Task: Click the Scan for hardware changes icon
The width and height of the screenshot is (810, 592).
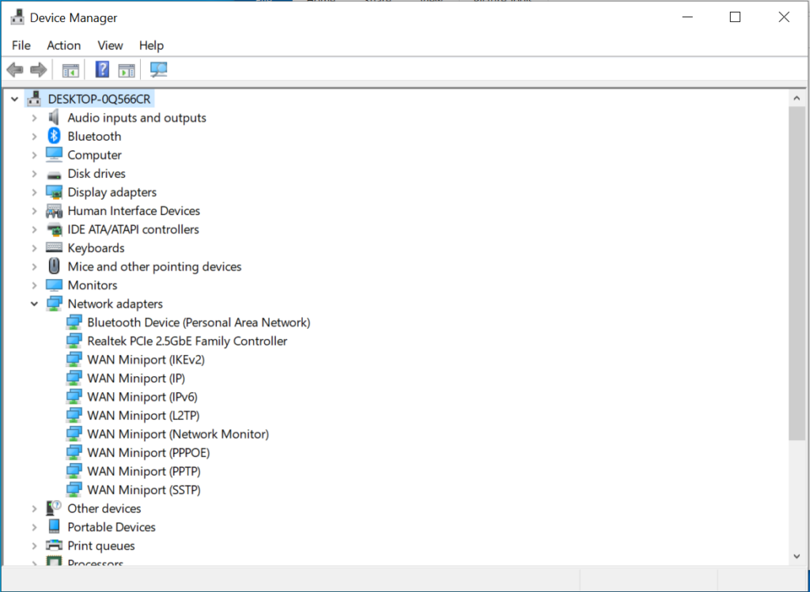Action: click(158, 70)
